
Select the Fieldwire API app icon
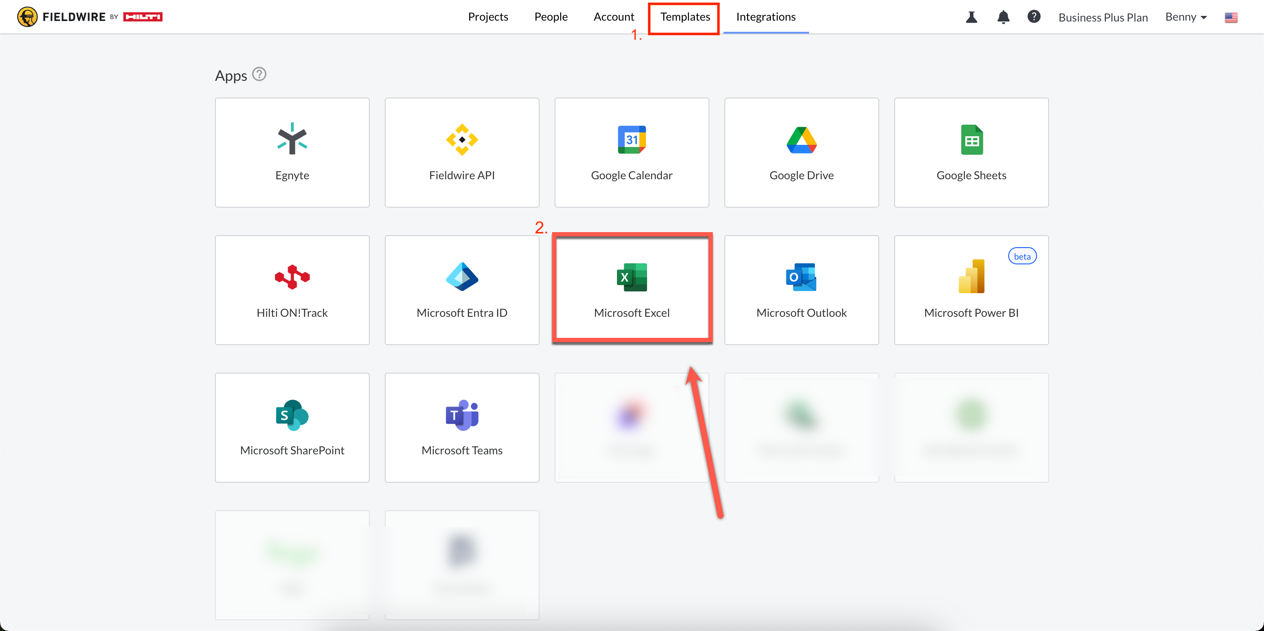(x=462, y=140)
